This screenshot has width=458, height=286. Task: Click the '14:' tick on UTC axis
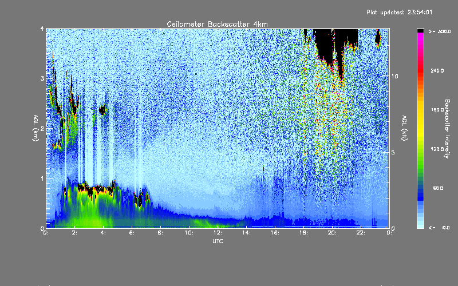pos(246,233)
